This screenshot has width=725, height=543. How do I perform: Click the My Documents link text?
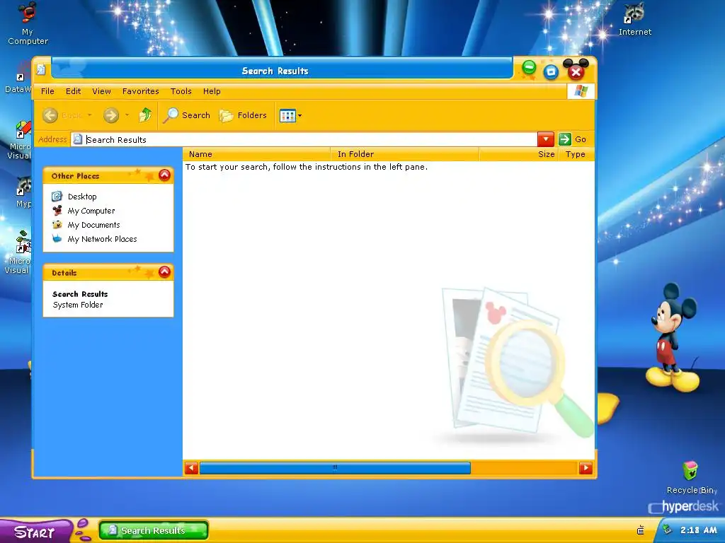point(94,225)
